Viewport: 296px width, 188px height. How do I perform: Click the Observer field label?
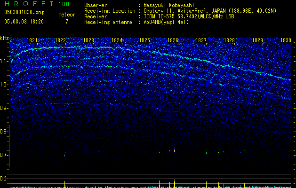96,5
